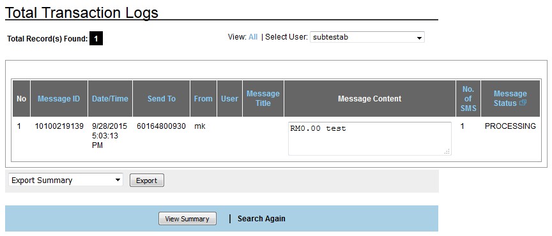
Task: Click the sender value mk
Action: pyautogui.click(x=199, y=126)
